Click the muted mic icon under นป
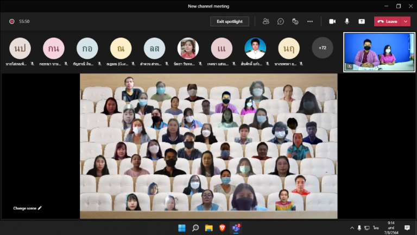 click(x=32, y=64)
